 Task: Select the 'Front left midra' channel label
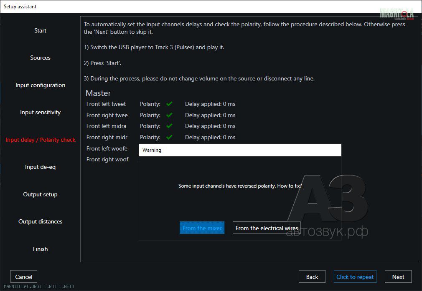click(x=106, y=126)
